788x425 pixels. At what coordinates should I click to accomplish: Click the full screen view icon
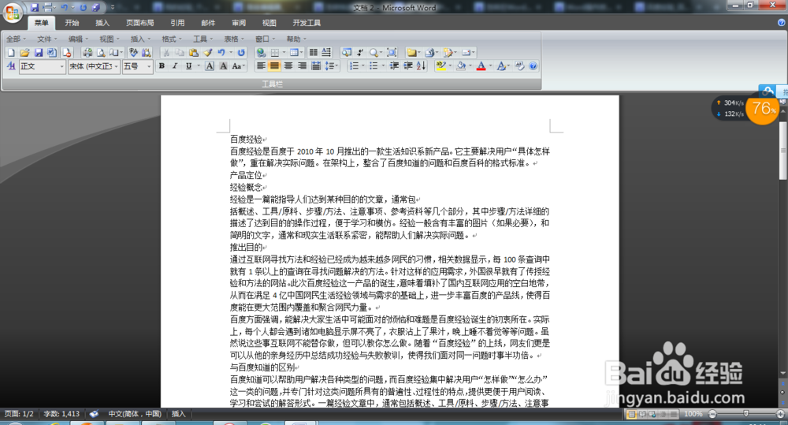point(392,53)
